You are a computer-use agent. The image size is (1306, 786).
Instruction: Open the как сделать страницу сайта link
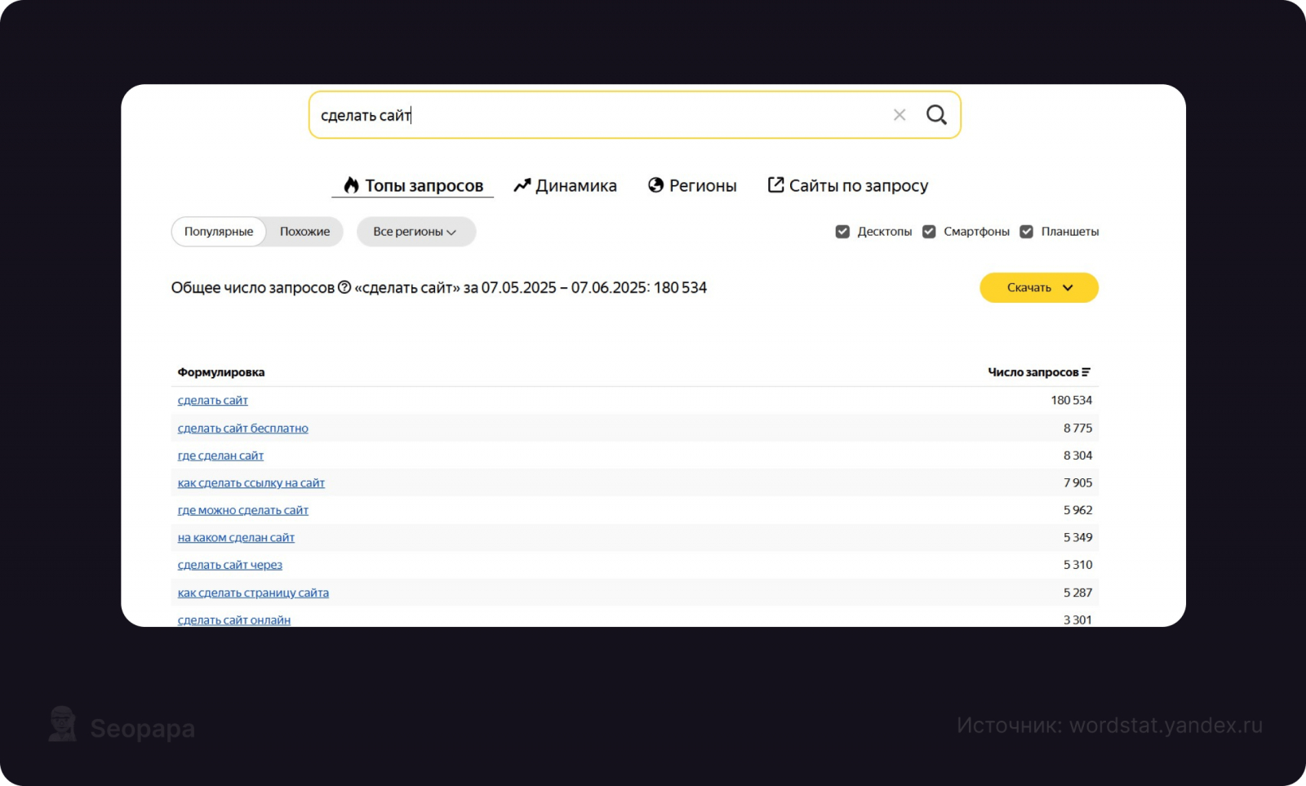[x=253, y=593]
